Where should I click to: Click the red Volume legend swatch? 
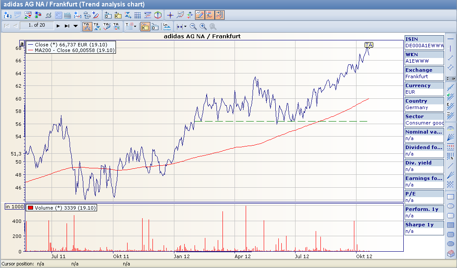(30, 208)
